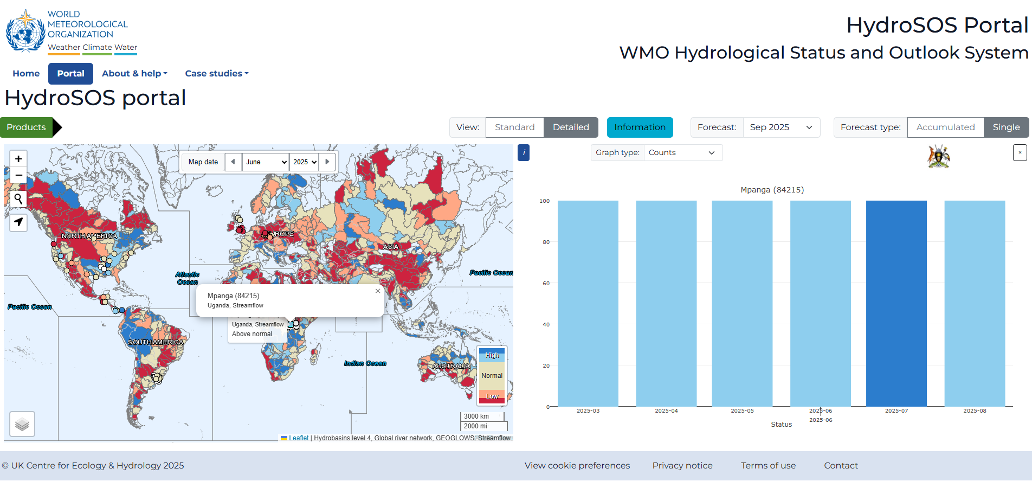Open the map month dropdown
This screenshot has height=488, width=1032.
tap(266, 162)
